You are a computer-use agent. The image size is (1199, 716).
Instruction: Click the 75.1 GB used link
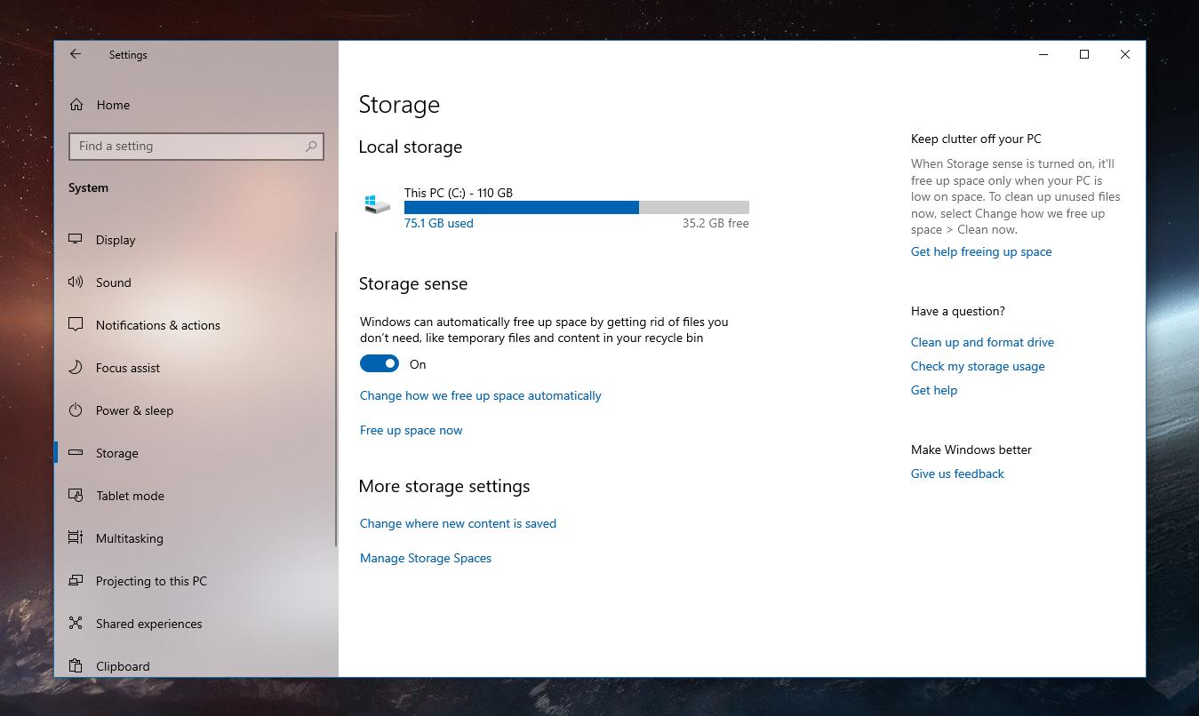(438, 223)
